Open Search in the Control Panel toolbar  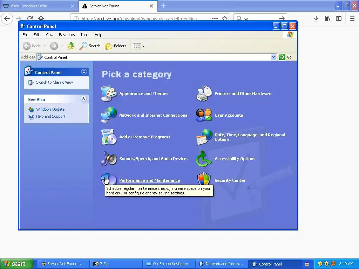90,46
